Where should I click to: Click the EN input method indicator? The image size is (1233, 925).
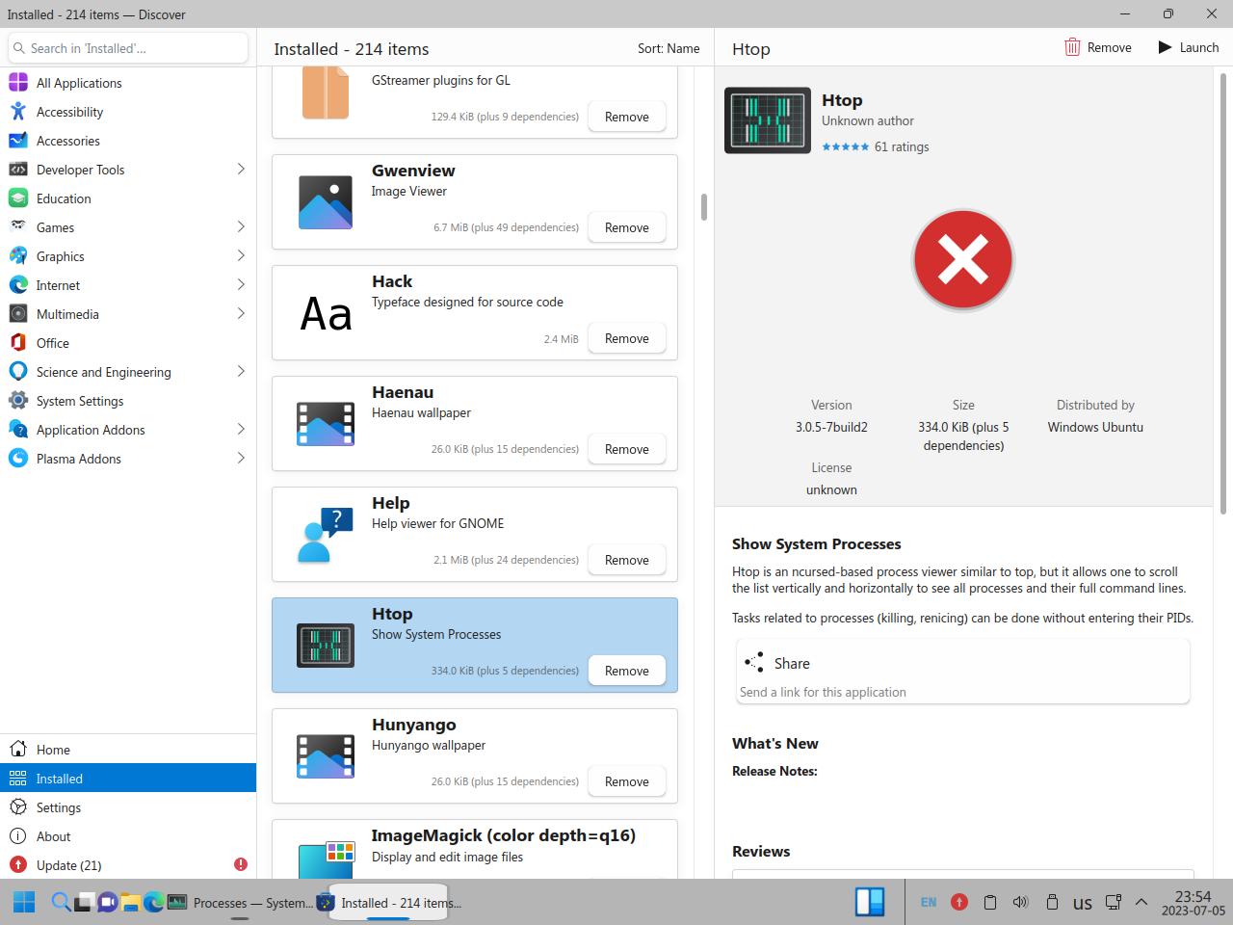929,902
